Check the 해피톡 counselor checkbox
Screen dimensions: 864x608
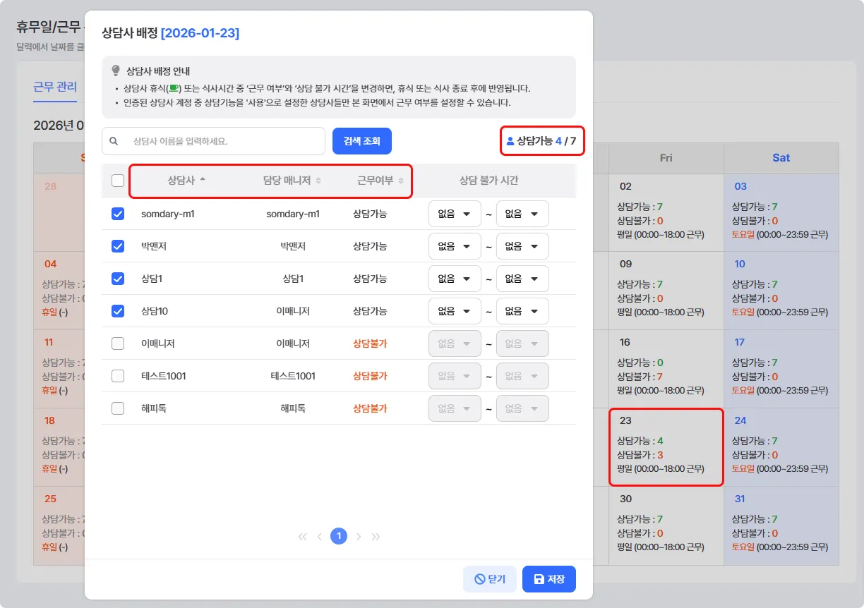[x=118, y=408]
